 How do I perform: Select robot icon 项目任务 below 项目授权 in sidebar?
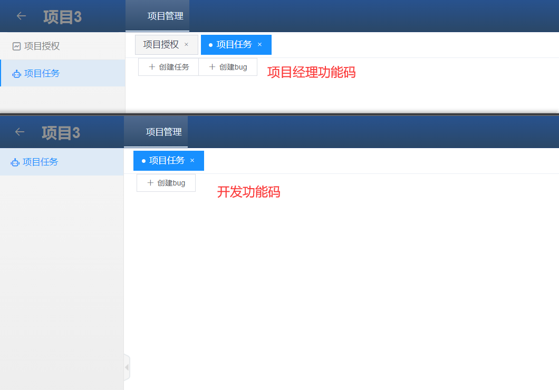coord(16,74)
